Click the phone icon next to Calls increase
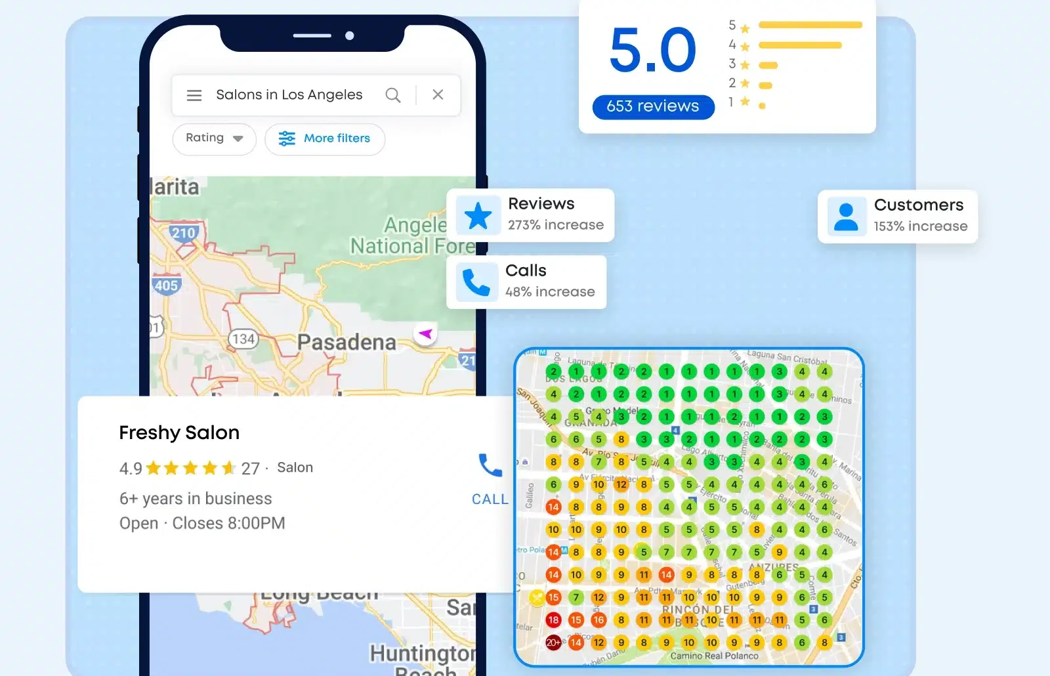Screen dimensions: 1050x676 tap(476, 282)
